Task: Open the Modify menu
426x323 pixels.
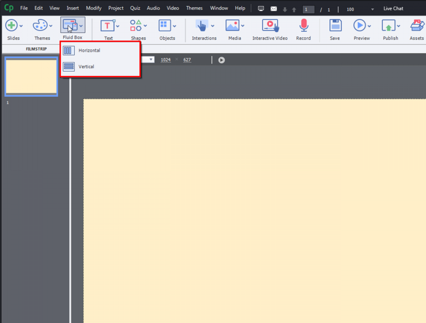Action: pyautogui.click(x=93, y=8)
